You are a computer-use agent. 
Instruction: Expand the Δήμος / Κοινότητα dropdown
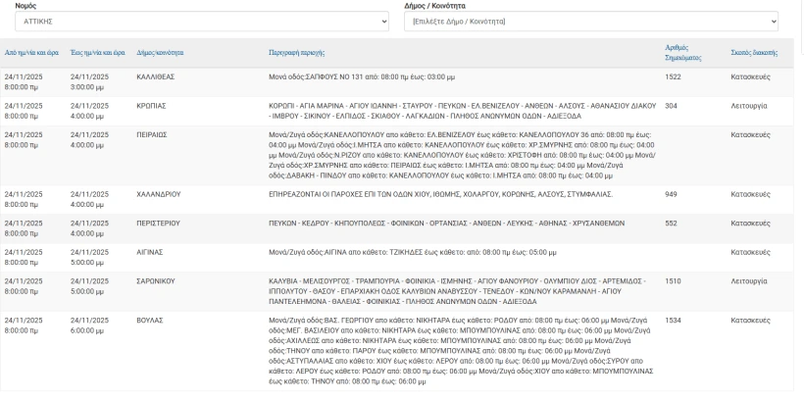590,22
